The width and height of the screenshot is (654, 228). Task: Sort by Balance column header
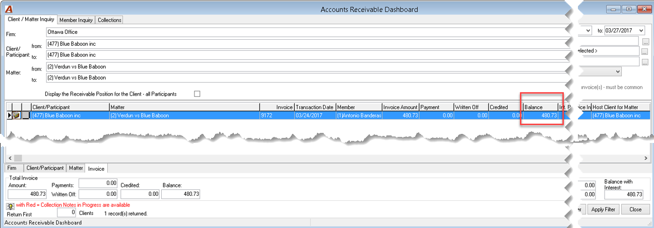click(x=540, y=107)
